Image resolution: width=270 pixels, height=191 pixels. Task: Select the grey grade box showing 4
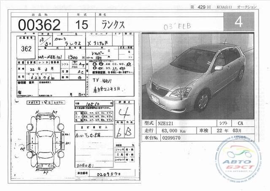239,22
